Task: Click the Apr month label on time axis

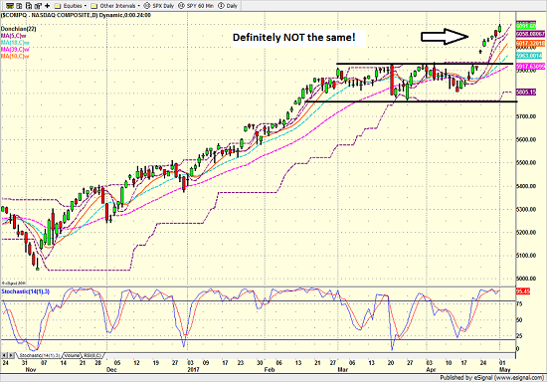Action: coord(431,369)
